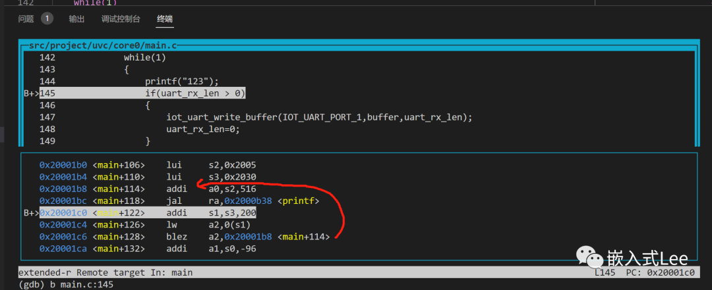Image resolution: width=712 pixels, height=290 pixels.
Task: Click highlighted line 145 if(uart_rx_len > 0)
Action: point(142,93)
